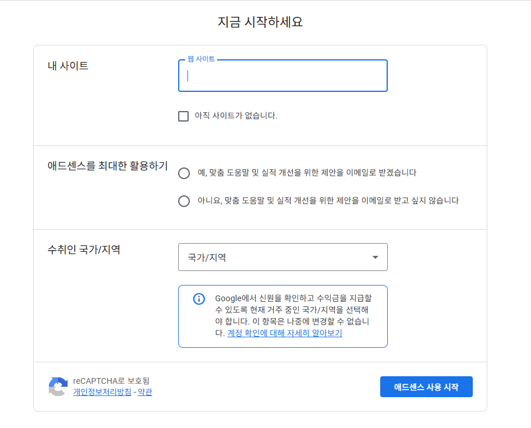Open the 개인정보처리방침 link

102,392
